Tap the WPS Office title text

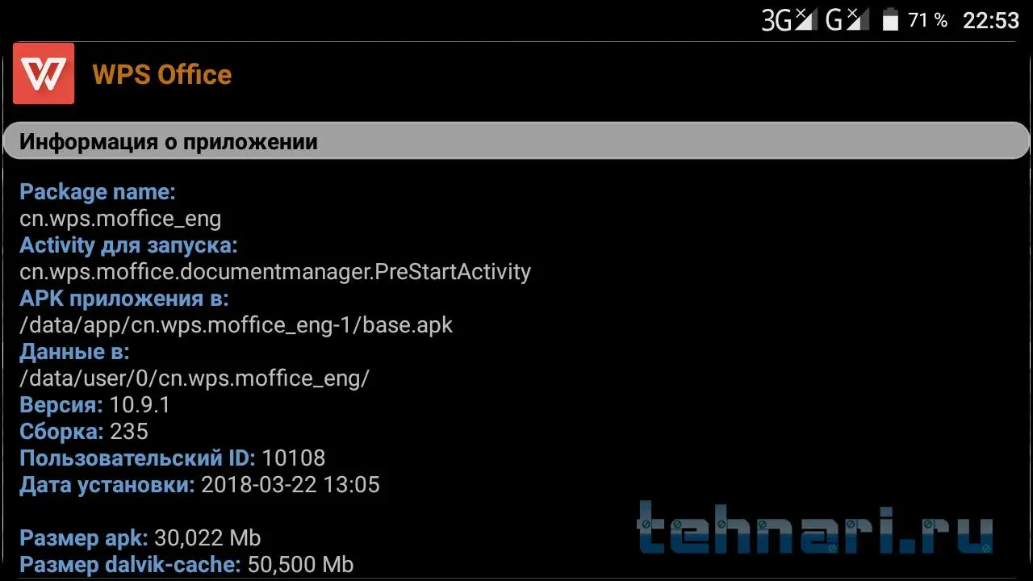[162, 74]
